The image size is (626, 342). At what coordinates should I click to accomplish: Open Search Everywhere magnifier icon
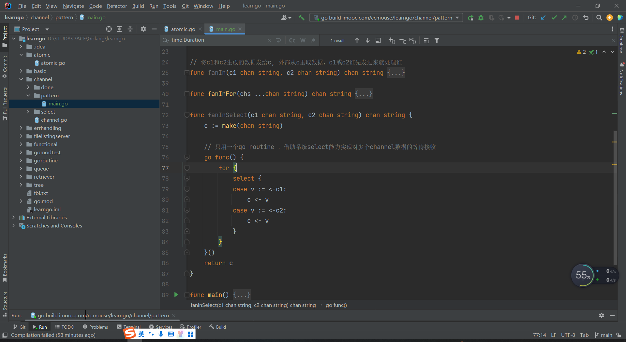point(599,18)
